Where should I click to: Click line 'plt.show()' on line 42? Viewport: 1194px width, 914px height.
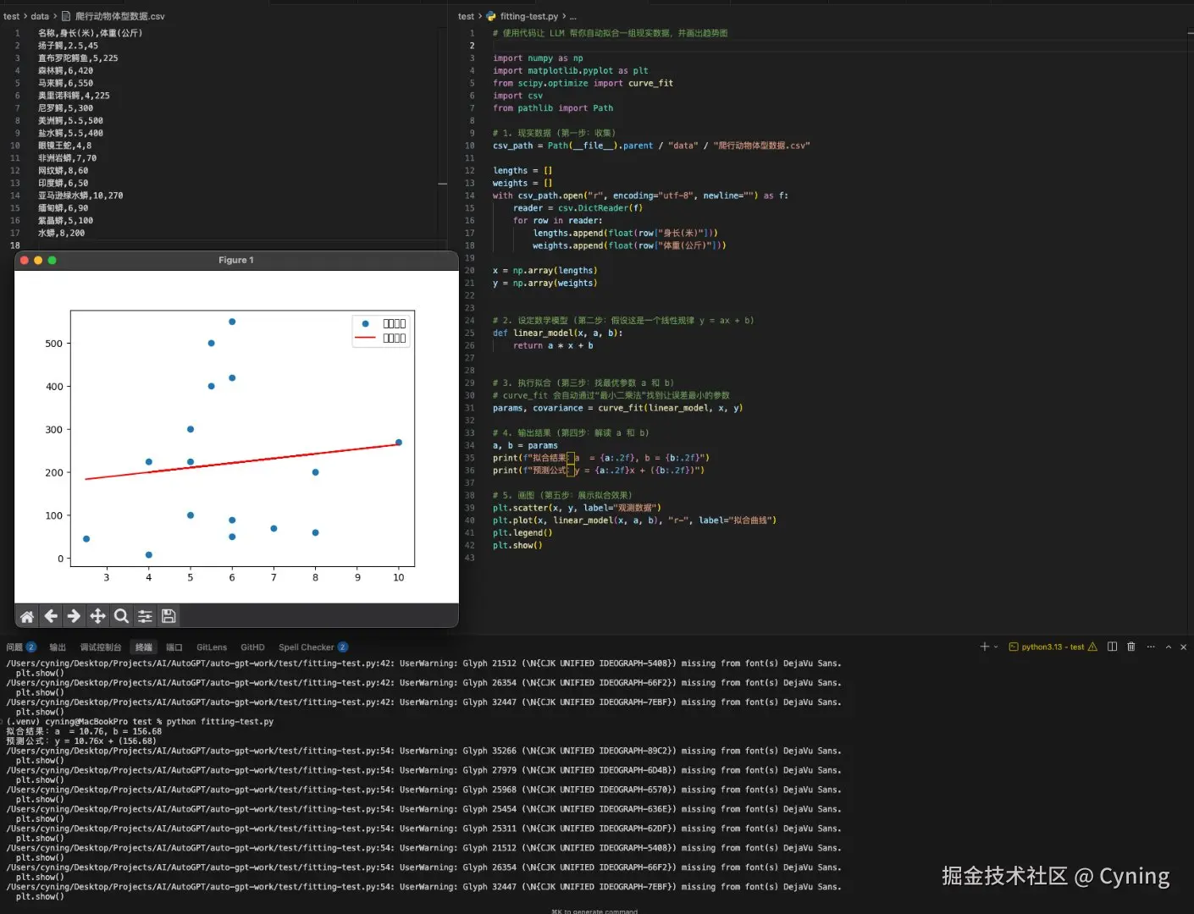point(517,545)
